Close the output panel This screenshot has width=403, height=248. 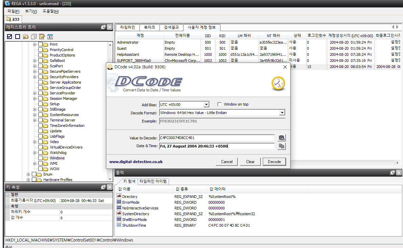coord(399,173)
